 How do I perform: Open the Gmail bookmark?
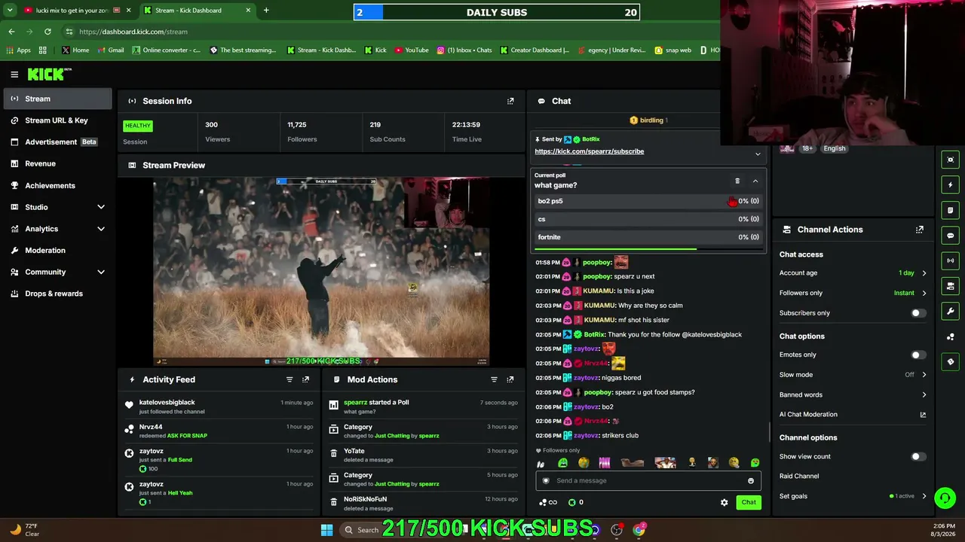(110, 50)
